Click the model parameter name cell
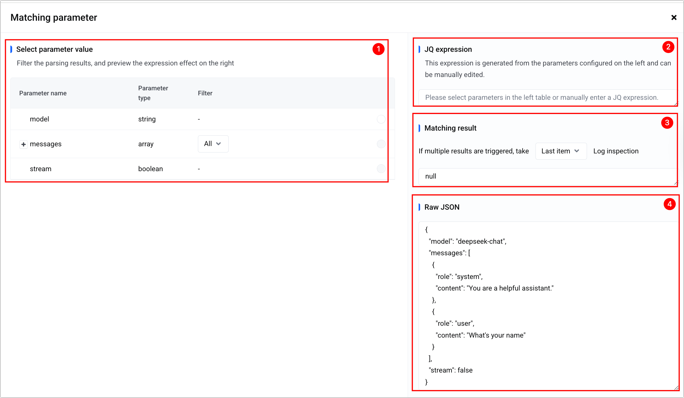Screen dimensions: 684x398 (39, 119)
